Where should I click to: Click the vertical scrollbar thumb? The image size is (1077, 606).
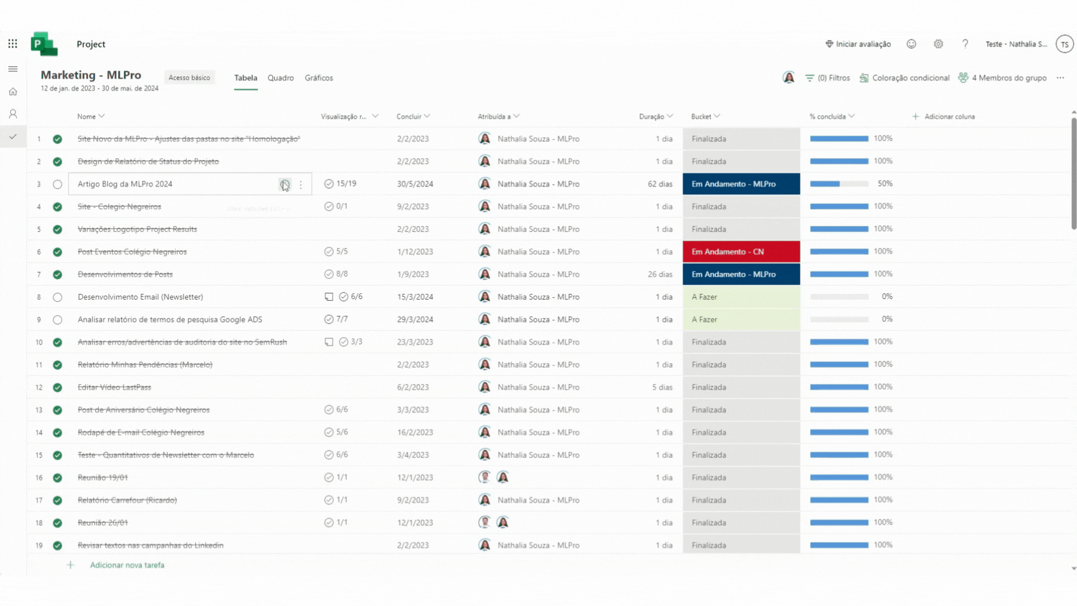coord(1074,173)
